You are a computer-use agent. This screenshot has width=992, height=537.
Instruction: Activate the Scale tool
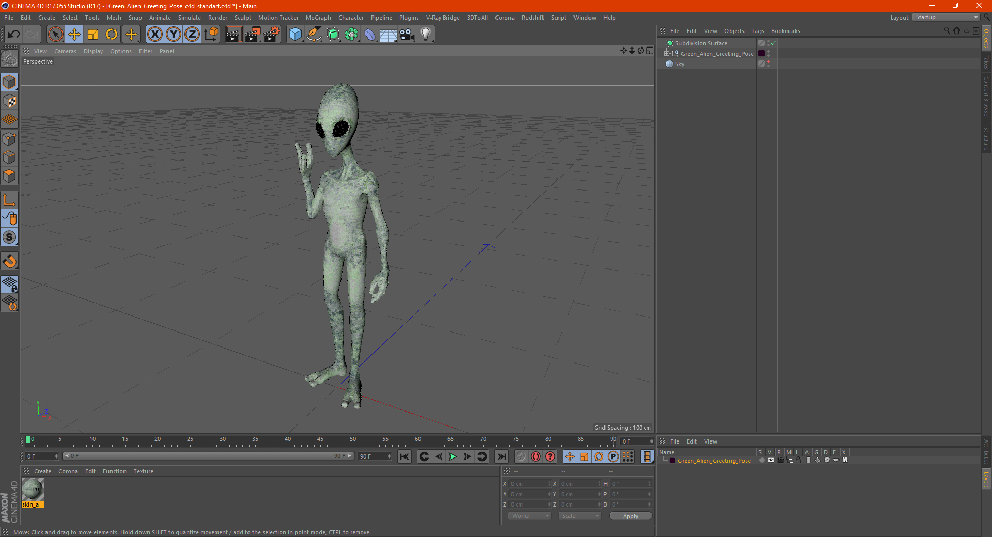pos(93,35)
